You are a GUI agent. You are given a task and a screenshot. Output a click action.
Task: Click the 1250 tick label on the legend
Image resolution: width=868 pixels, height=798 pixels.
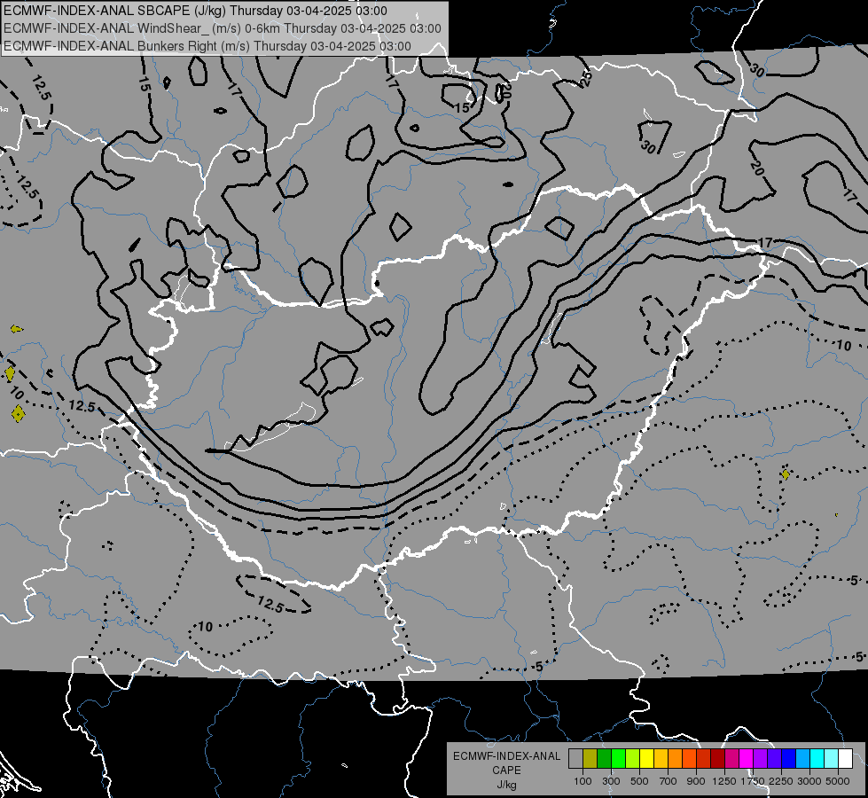coord(724,781)
